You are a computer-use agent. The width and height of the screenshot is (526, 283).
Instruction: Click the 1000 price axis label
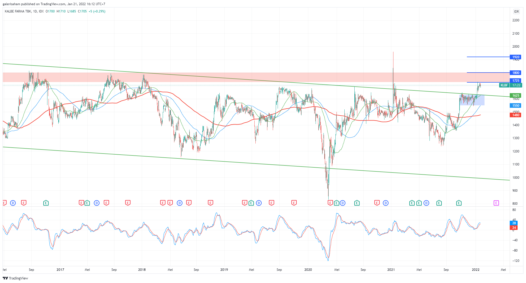(516, 178)
